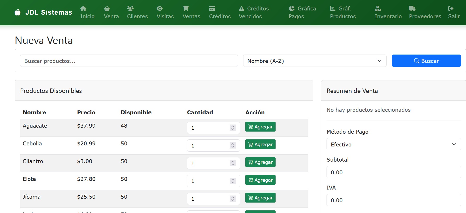Image resolution: width=466 pixels, height=213 pixels.
Task: Click the Elote quantity spinner
Action: (x=233, y=181)
